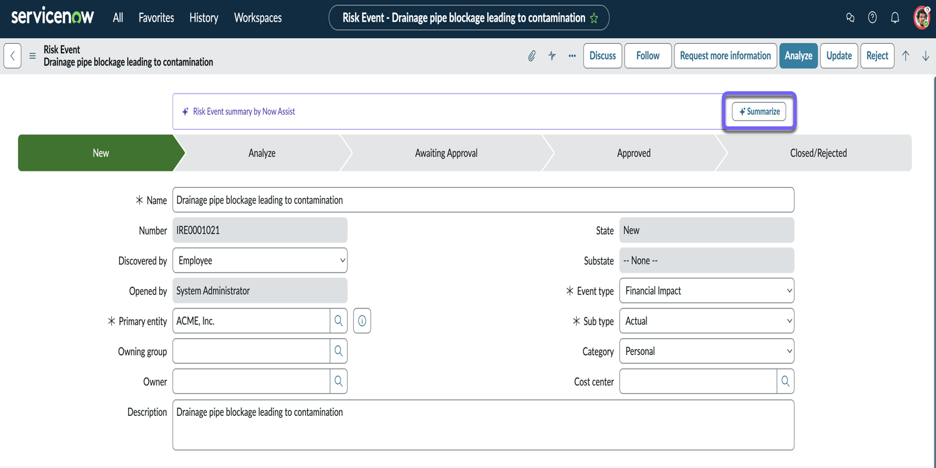This screenshot has height=468, width=936.
Task: Open the help question mark icon
Action: click(872, 18)
